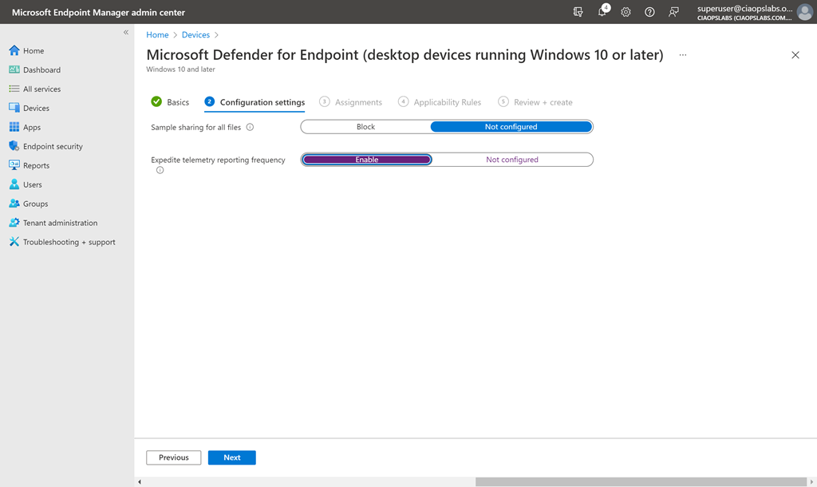The height and width of the screenshot is (487, 817).
Task: Click the Endpoint security shield icon
Action: [14, 146]
